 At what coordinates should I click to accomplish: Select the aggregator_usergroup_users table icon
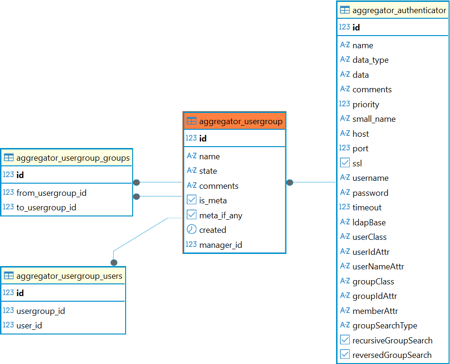click(8, 276)
